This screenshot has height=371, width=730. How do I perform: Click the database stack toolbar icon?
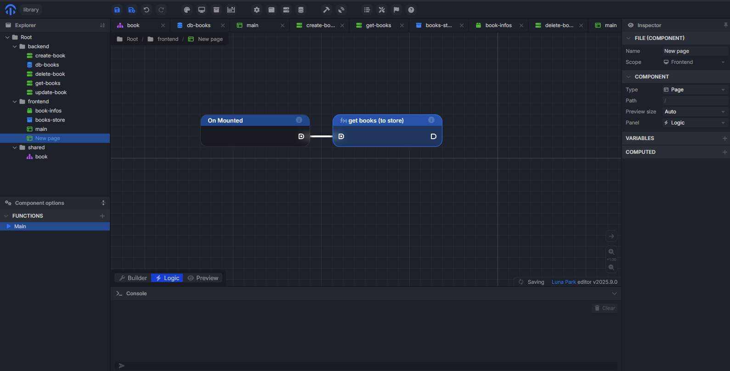[x=301, y=10]
